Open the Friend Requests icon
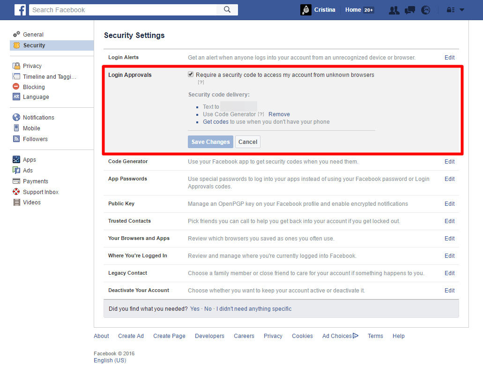 pyautogui.click(x=394, y=10)
